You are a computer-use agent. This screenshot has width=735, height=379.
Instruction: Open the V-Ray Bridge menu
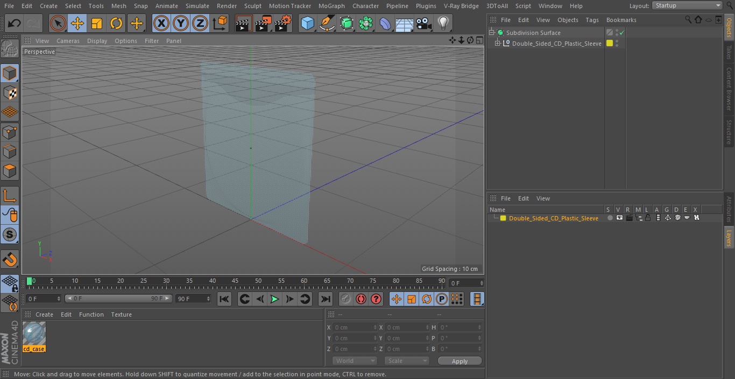[x=461, y=6]
